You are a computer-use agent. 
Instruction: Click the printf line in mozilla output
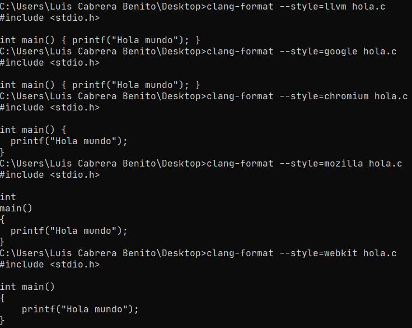click(69, 231)
